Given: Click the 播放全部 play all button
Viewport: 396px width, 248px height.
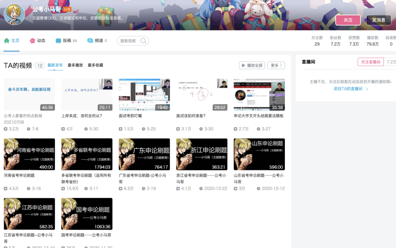Looking at the screenshot, I should pos(252,65).
